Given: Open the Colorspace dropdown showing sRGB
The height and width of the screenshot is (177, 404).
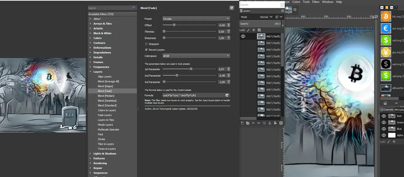Looking at the screenshot, I should 196,56.
